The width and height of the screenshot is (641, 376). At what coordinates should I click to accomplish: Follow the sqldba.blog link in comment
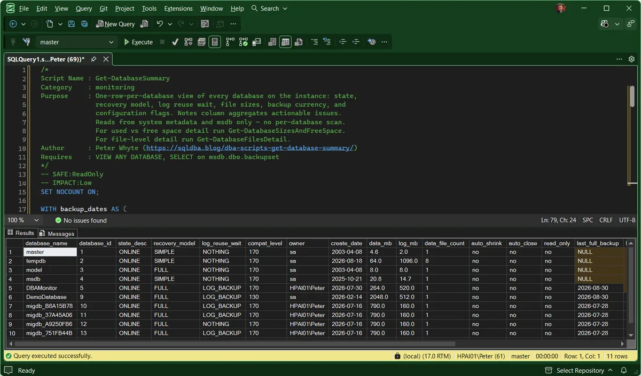249,148
